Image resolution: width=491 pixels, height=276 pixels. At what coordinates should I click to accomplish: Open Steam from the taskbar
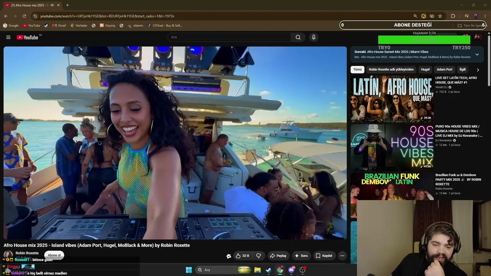click(x=269, y=270)
